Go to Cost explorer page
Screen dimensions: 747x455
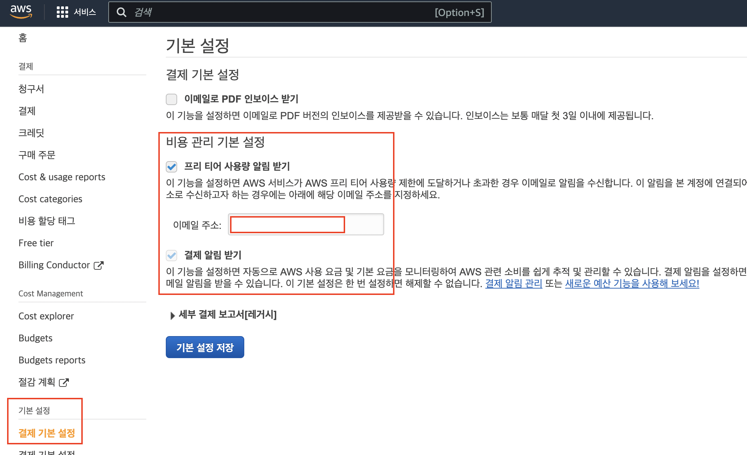tap(46, 316)
